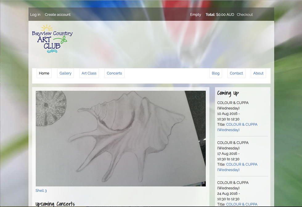Click the Total $0.00 AUD cart amount

click(220, 14)
